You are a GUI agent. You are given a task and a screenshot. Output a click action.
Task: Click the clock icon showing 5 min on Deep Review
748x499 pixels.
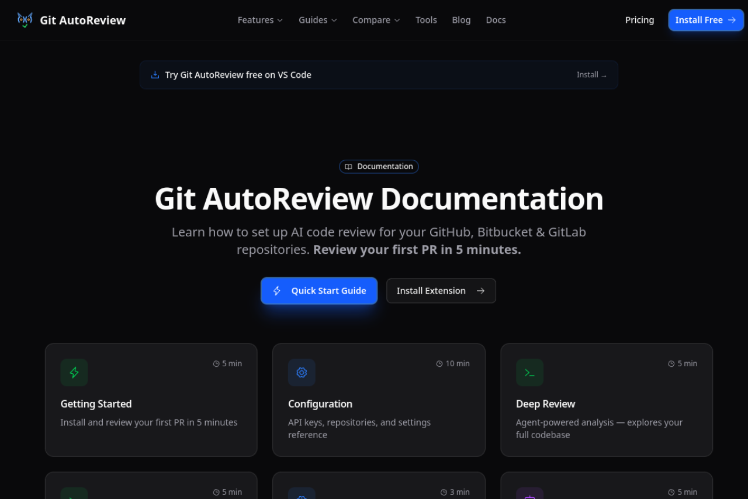click(x=671, y=363)
